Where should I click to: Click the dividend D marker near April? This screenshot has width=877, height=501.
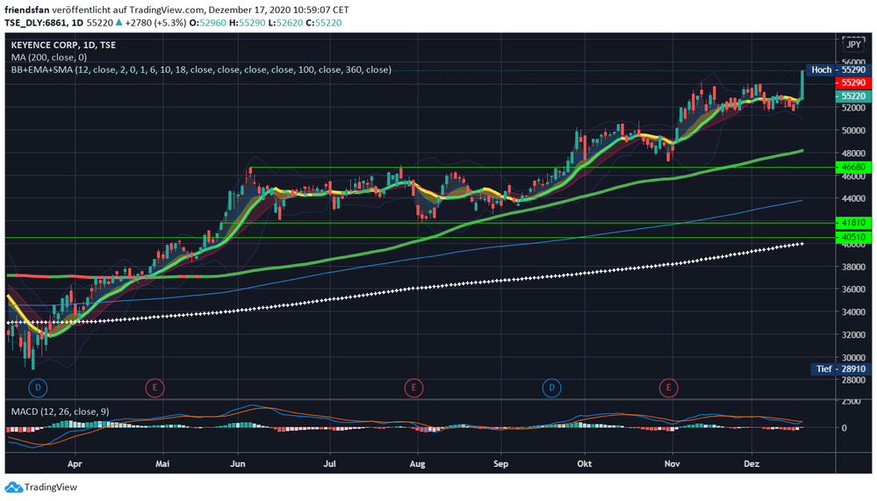pos(37,386)
